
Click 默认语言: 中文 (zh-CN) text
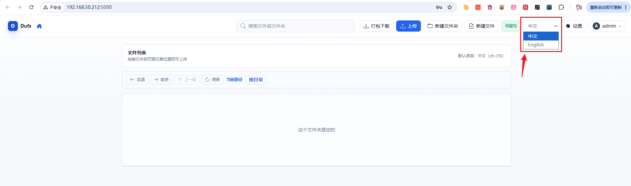481,56
